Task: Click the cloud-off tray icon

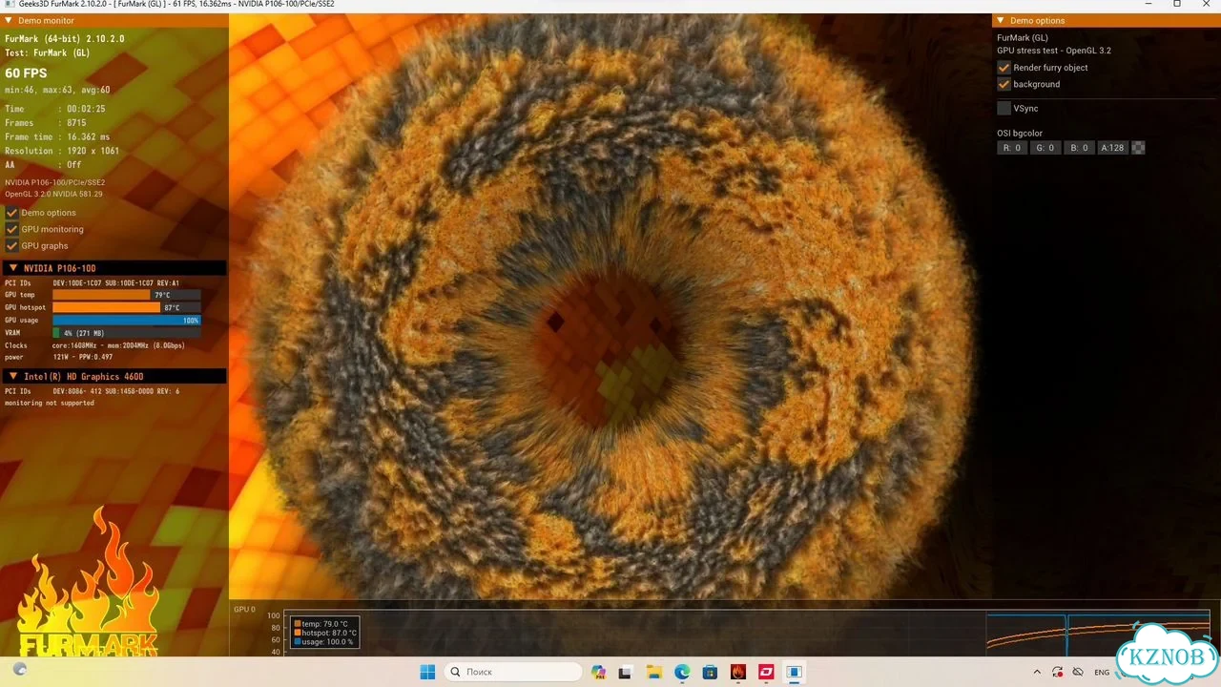Action: point(1078,672)
